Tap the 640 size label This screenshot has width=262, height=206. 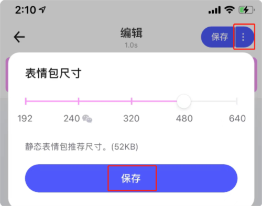(237, 119)
